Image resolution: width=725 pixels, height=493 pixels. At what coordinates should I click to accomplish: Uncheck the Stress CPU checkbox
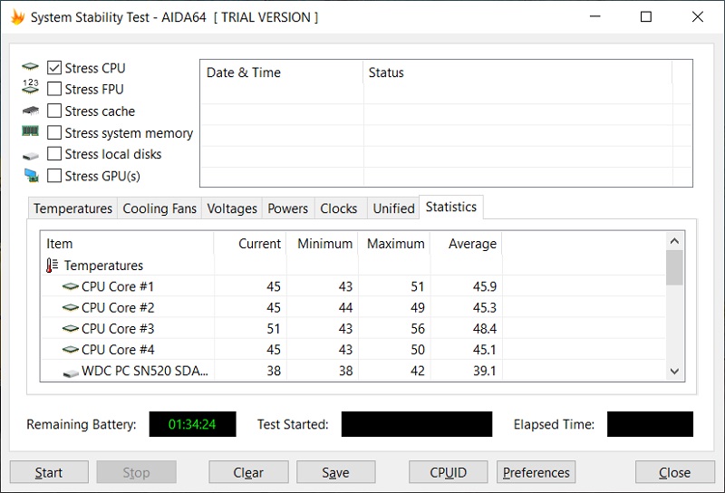coord(54,68)
